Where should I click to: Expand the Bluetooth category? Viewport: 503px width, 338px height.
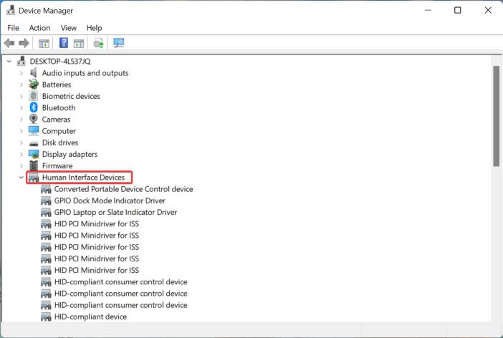coord(21,107)
